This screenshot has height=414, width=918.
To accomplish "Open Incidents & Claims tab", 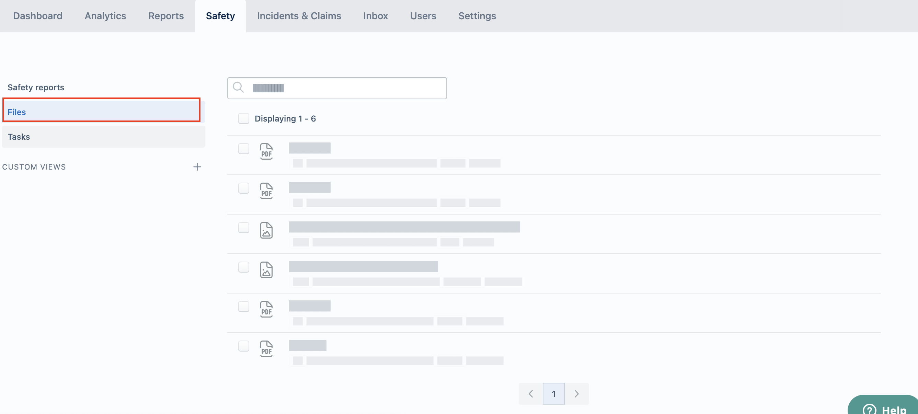I will coord(299,16).
